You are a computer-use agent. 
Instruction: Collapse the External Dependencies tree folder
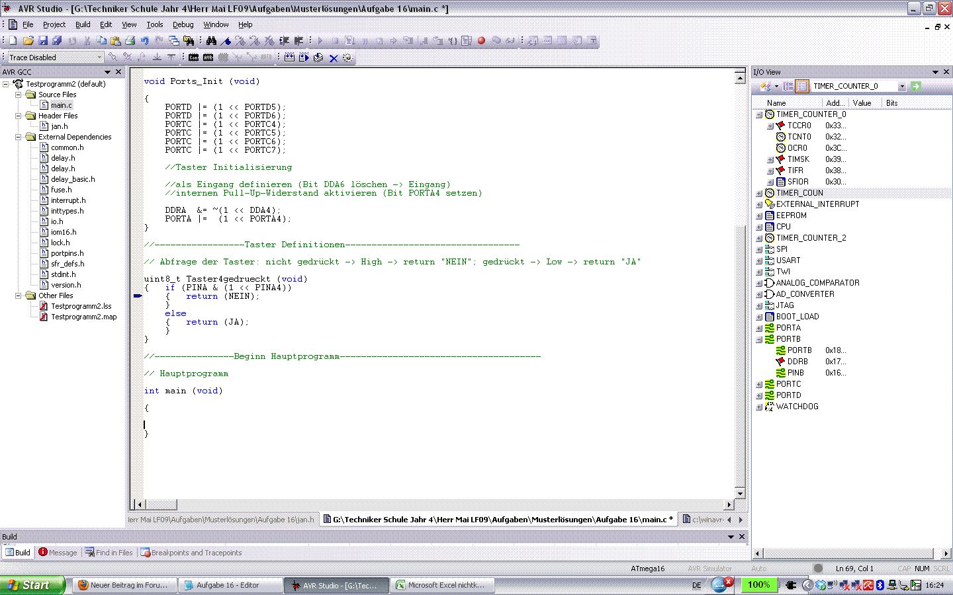[19, 137]
